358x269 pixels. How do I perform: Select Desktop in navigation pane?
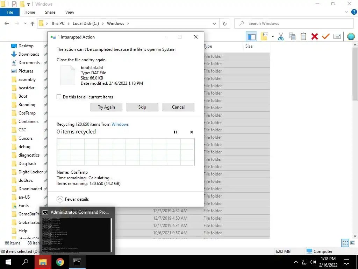[x=26, y=46]
